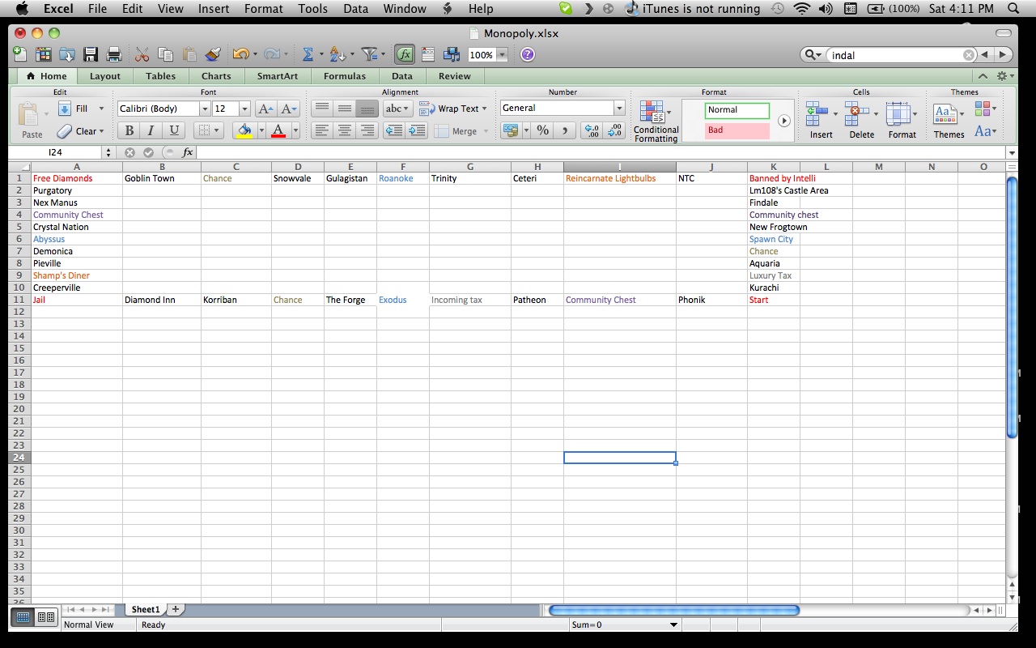Open the purple Help icon

[x=528, y=54]
